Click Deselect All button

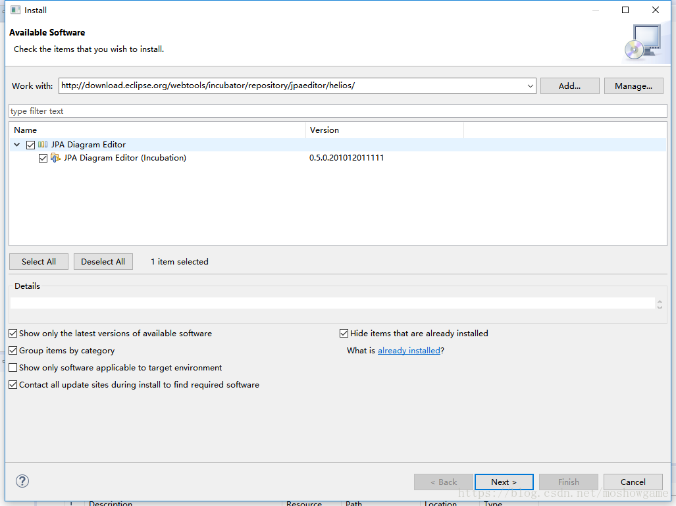103,262
